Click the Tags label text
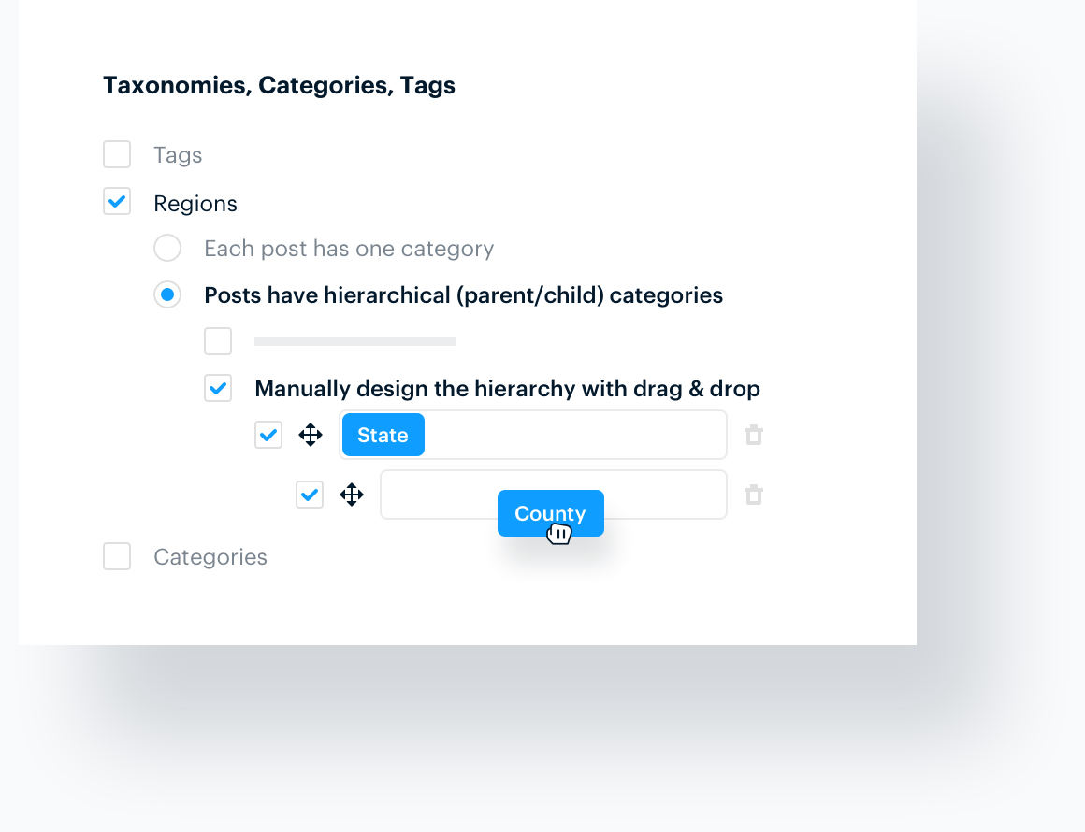 (x=178, y=155)
